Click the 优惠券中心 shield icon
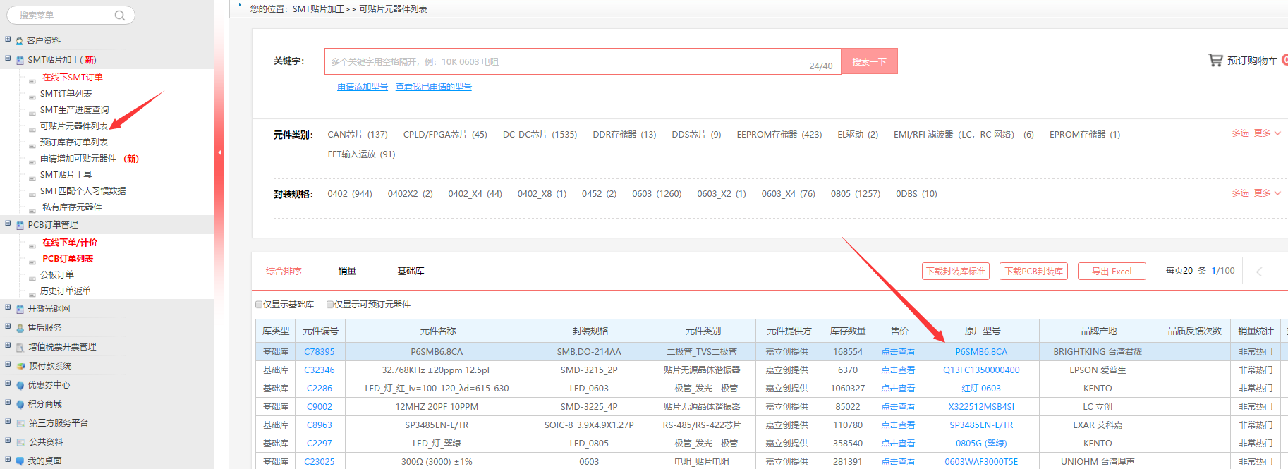1288x469 pixels. click(x=20, y=385)
